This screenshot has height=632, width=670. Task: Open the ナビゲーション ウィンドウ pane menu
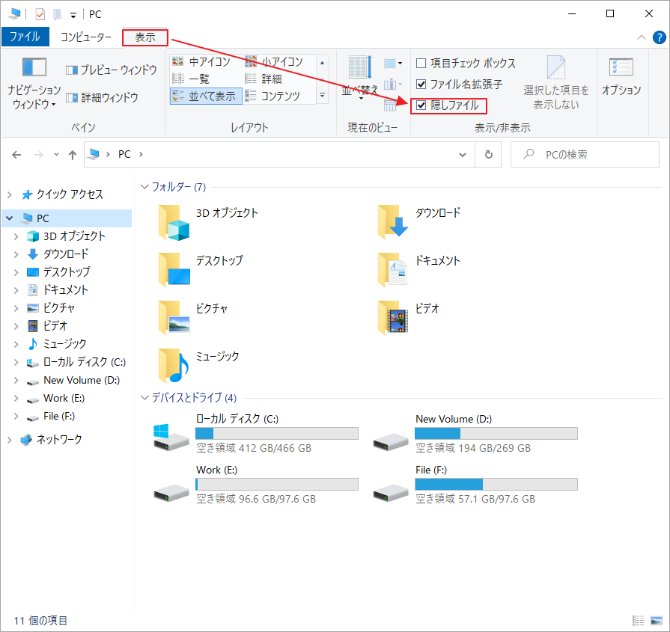(x=34, y=83)
